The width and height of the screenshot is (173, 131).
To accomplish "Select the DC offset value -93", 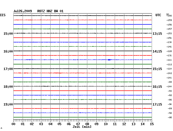I will pos(170,91).
